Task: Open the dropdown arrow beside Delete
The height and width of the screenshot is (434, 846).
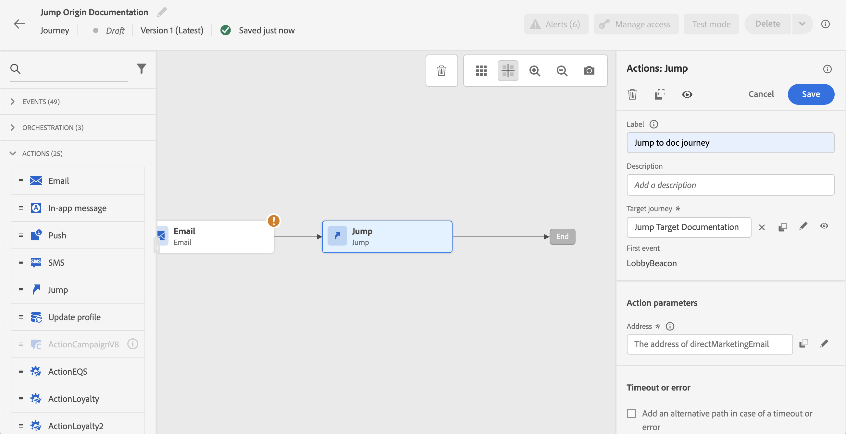Action: 802,24
